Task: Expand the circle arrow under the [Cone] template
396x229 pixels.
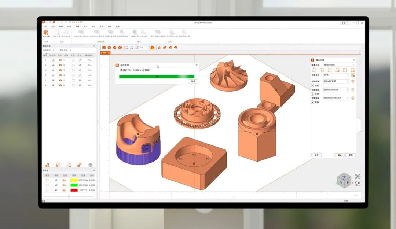Action: pos(313,94)
